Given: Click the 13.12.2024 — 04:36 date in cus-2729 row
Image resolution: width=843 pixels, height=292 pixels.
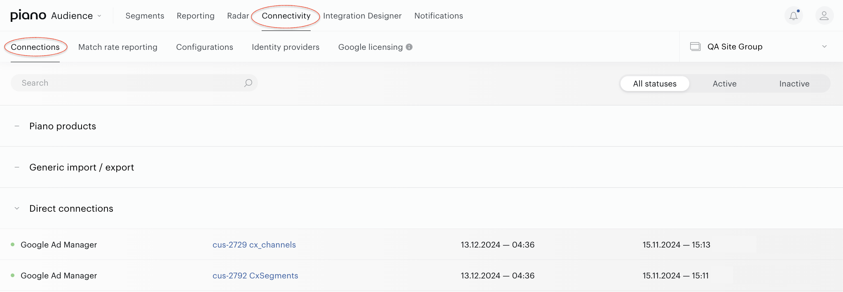Looking at the screenshot, I should [x=497, y=245].
